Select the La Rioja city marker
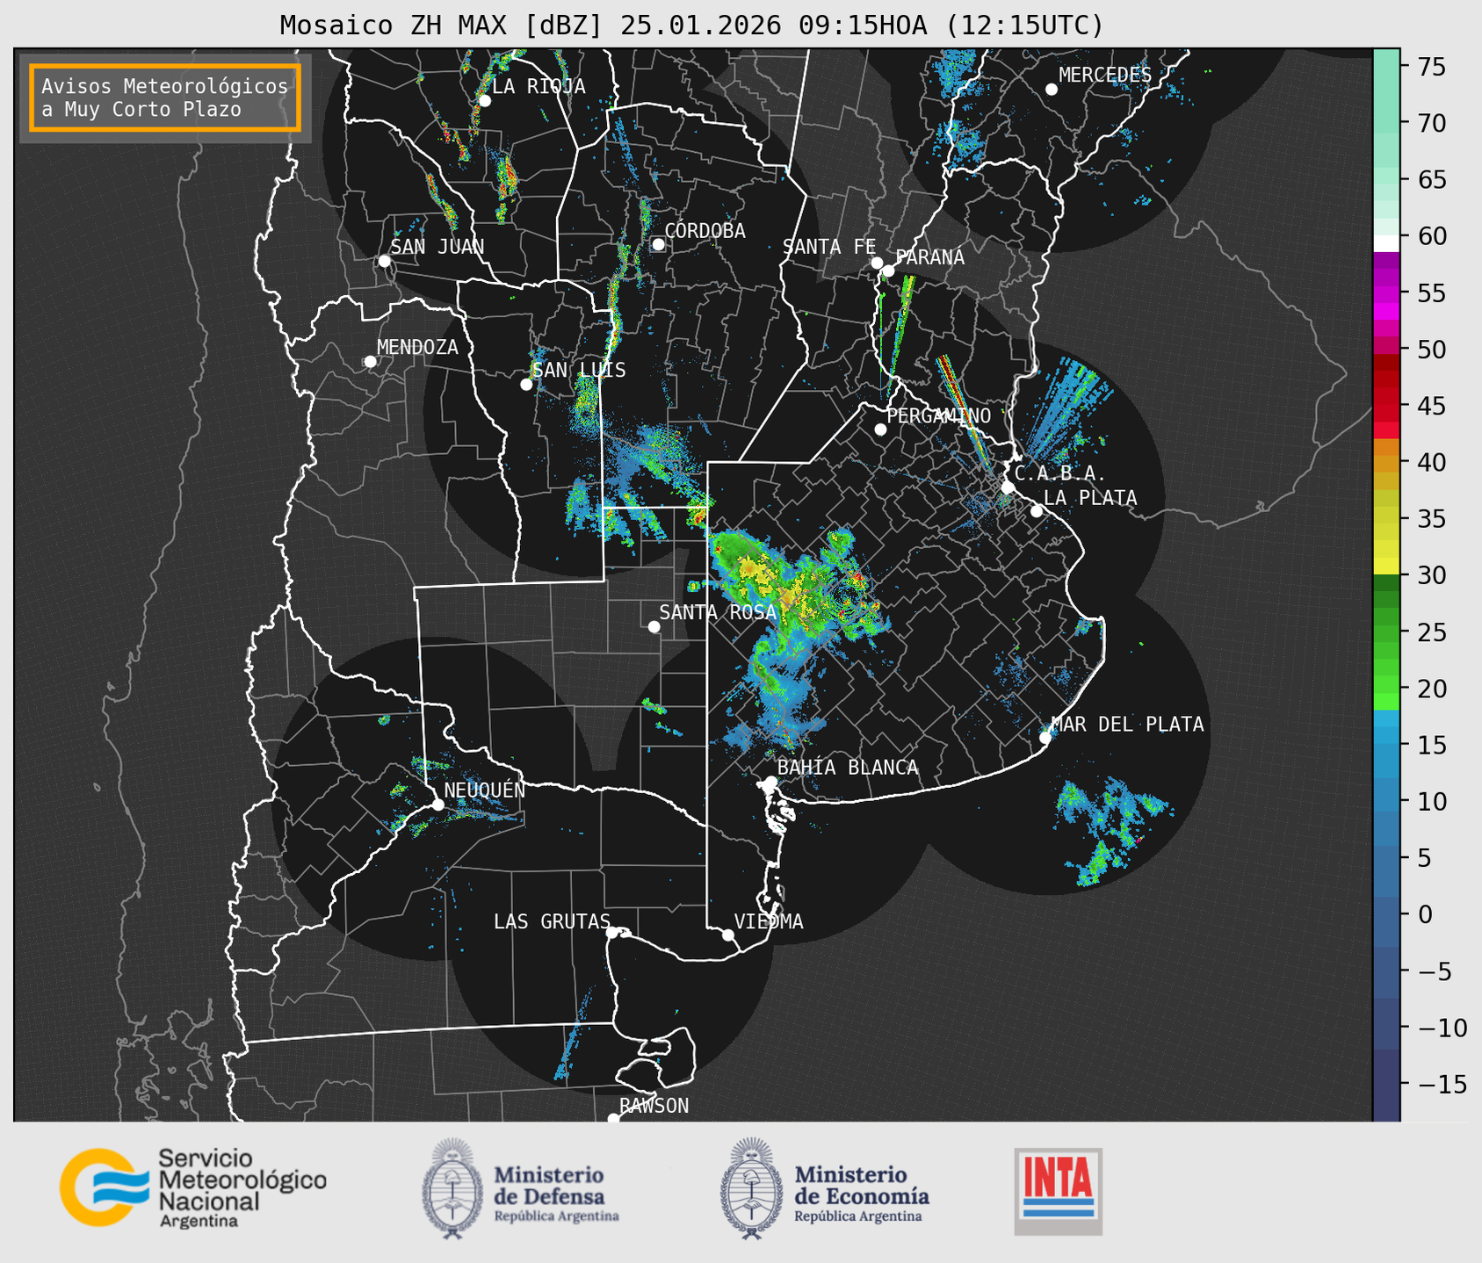This screenshot has height=1263, width=1482. click(x=484, y=101)
